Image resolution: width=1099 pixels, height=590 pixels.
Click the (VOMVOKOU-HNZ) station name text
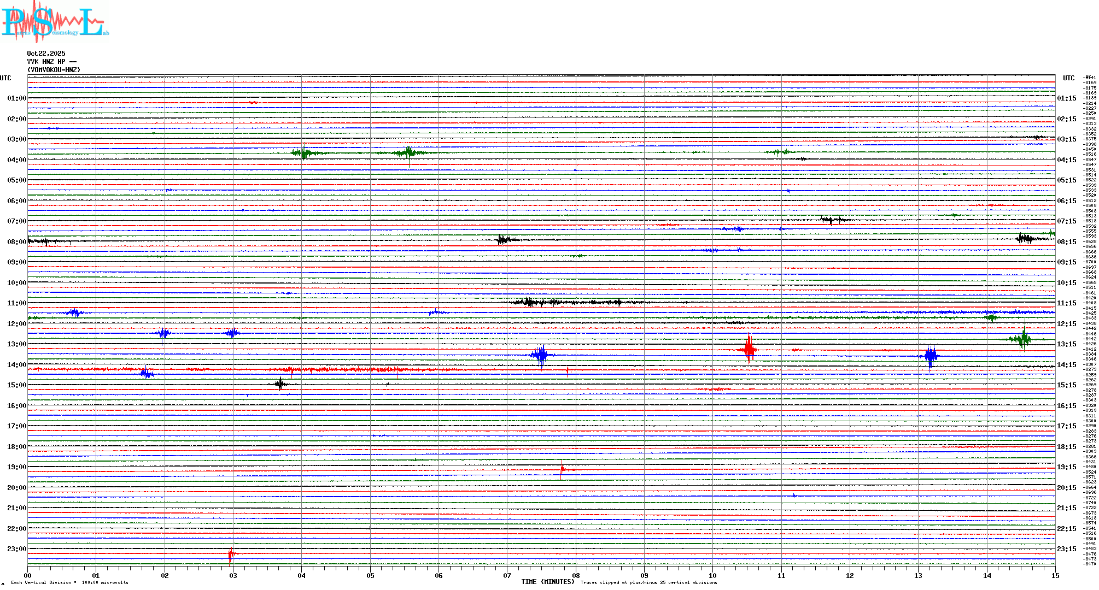coord(54,70)
